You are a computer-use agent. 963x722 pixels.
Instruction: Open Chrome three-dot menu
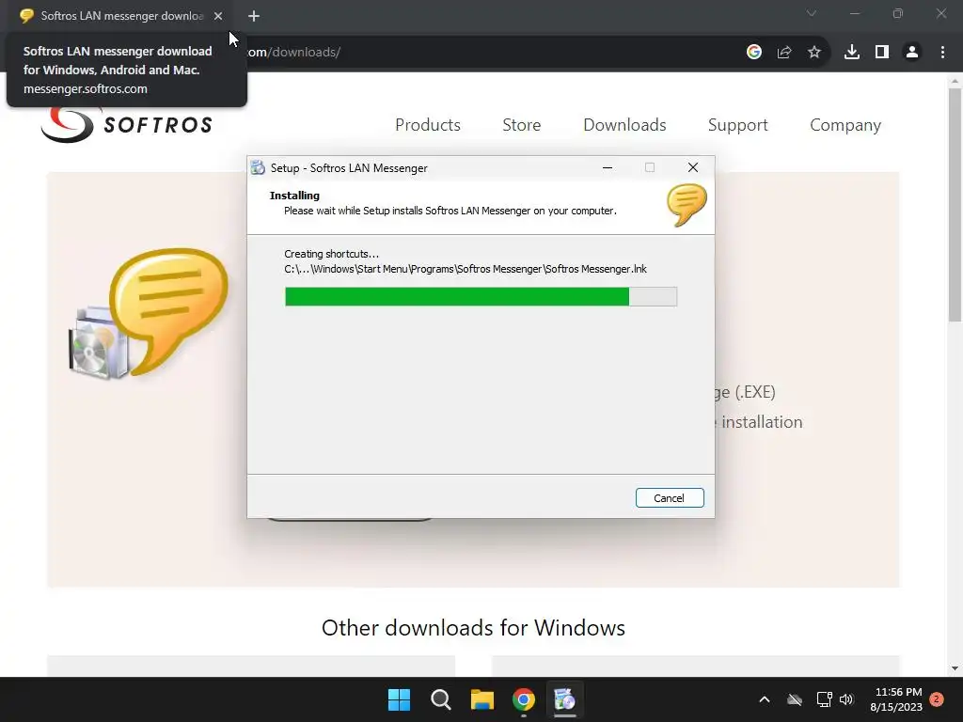click(942, 53)
